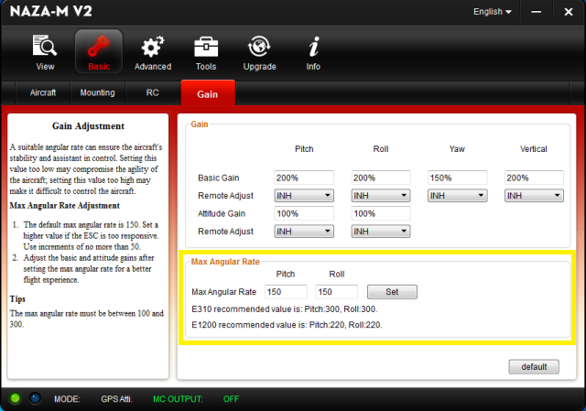
Task: Click the blue status LED indicator
Action: tap(35, 398)
